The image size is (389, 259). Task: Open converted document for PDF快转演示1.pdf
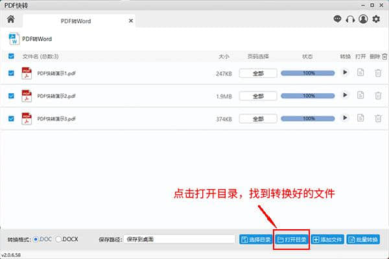coord(360,73)
